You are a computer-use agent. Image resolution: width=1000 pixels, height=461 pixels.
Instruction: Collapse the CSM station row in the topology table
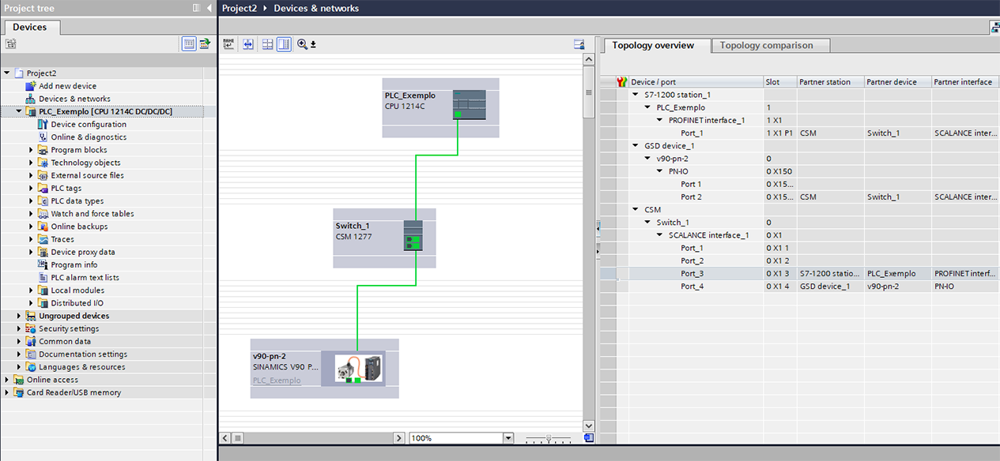[636, 210]
